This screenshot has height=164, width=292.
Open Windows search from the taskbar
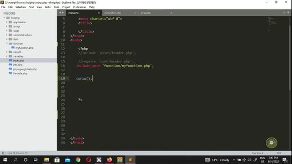[x=16, y=160]
